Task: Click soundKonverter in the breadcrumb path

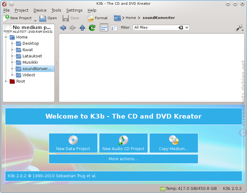Action: point(159,18)
